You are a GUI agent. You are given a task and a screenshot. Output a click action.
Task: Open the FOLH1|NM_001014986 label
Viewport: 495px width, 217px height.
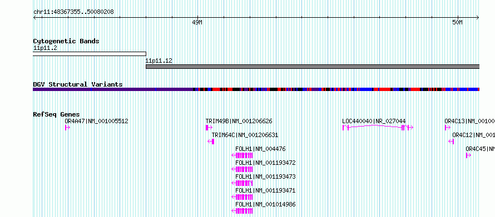265,204
